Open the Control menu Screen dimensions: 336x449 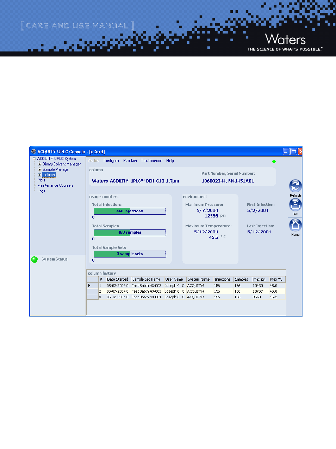(x=93, y=161)
